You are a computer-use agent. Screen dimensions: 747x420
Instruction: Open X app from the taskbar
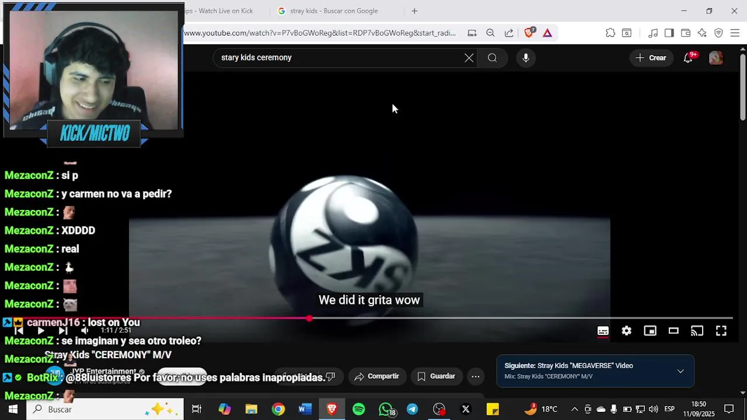(466, 409)
